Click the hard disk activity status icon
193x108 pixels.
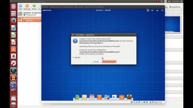tap(131, 102)
